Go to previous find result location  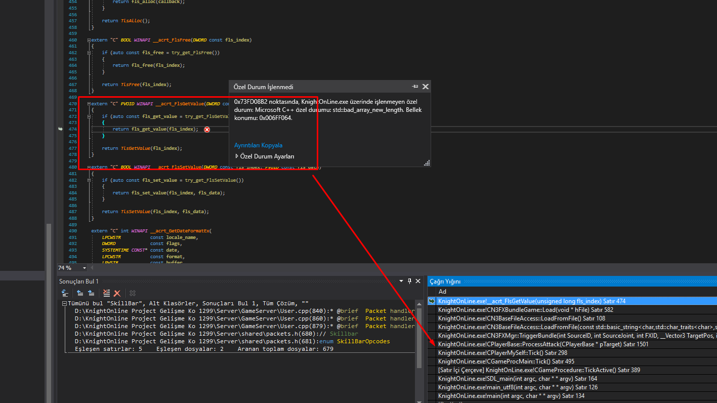click(80, 293)
